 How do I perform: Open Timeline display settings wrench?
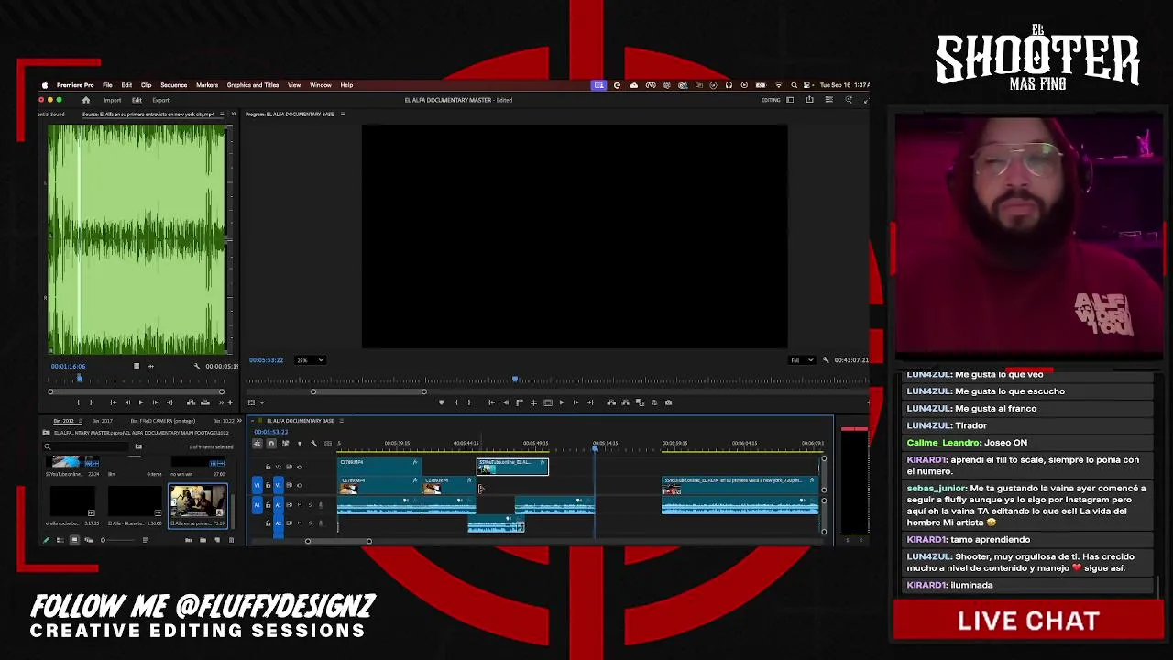313,444
